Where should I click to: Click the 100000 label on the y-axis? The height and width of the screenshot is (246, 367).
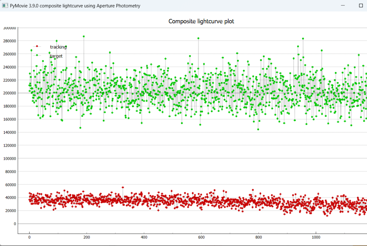[10, 158]
